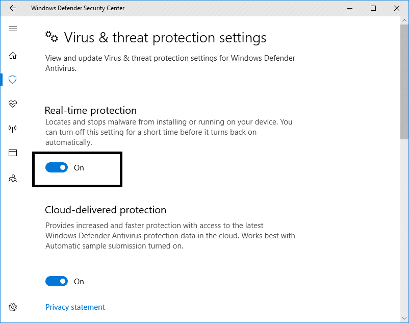
Task: Click the back arrow in the title bar
Action: (x=12, y=8)
